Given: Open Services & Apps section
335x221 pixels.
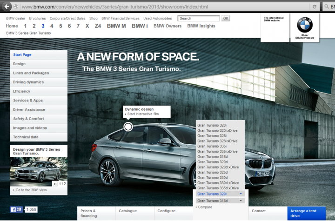Looking at the screenshot, I should [x=39, y=100].
